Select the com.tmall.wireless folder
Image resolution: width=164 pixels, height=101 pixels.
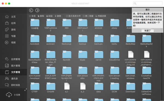(131, 71)
